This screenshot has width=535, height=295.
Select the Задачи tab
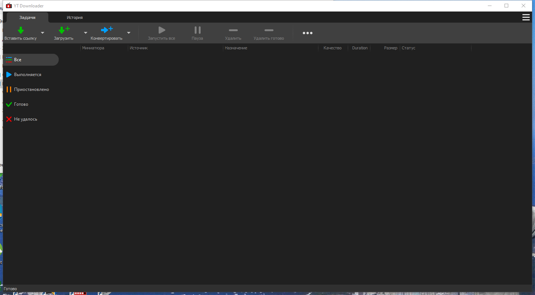(27, 17)
